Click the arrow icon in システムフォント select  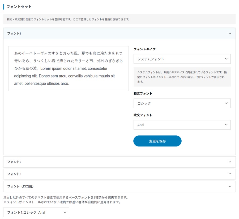[226, 59]
